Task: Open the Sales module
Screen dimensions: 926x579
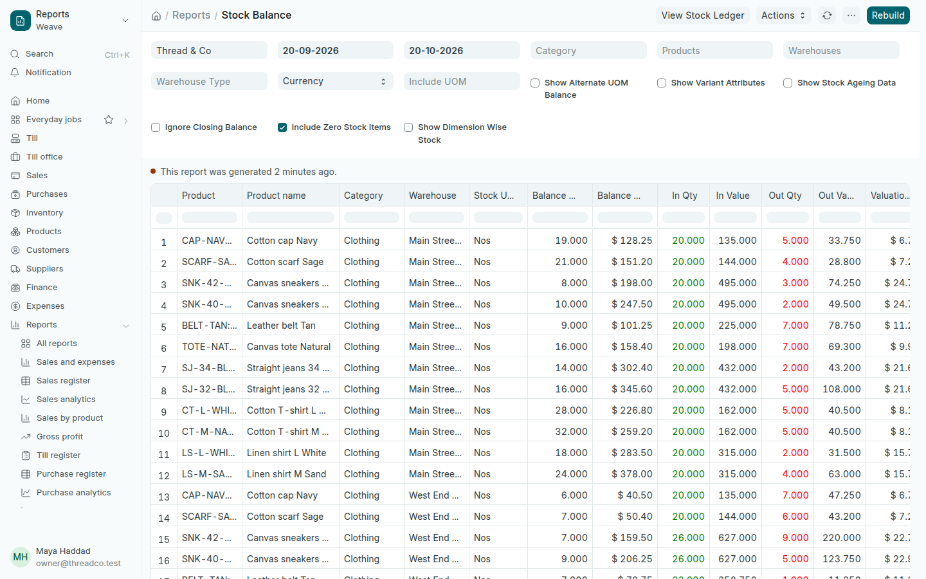Action: click(x=70, y=176)
